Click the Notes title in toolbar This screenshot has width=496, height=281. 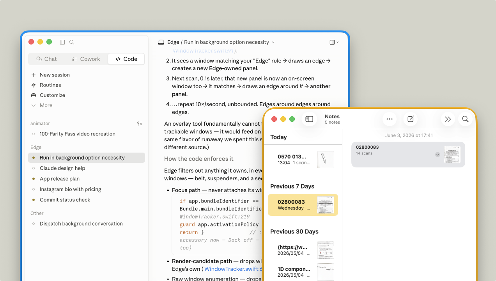click(x=332, y=116)
